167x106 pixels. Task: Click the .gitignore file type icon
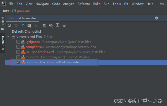pyautogui.click(x=23, y=42)
